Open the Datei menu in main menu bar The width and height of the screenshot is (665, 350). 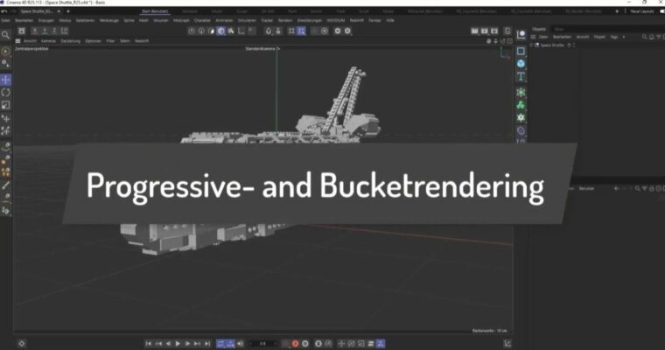coord(5,20)
